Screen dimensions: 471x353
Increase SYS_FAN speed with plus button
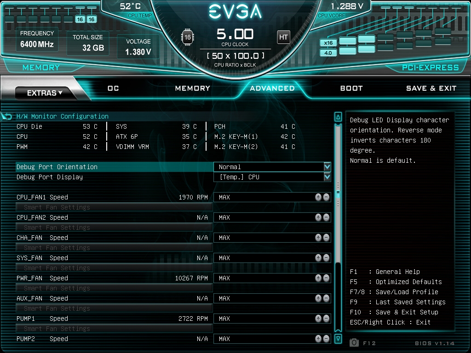coord(318,258)
